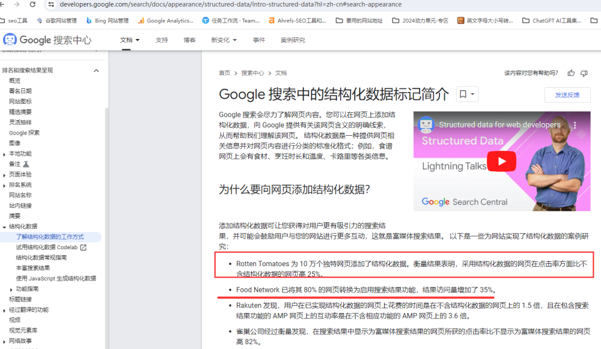Go to 搜索中心 breadcrumb link
This screenshot has height=349, width=601.
(252, 73)
